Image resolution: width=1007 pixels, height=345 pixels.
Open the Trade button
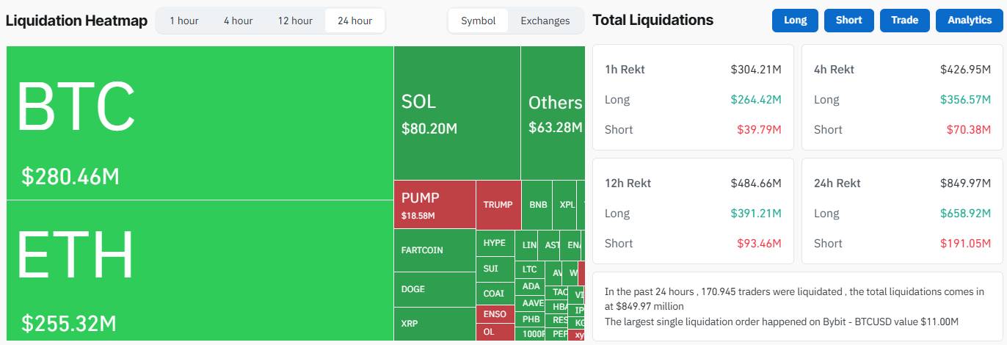coord(904,21)
